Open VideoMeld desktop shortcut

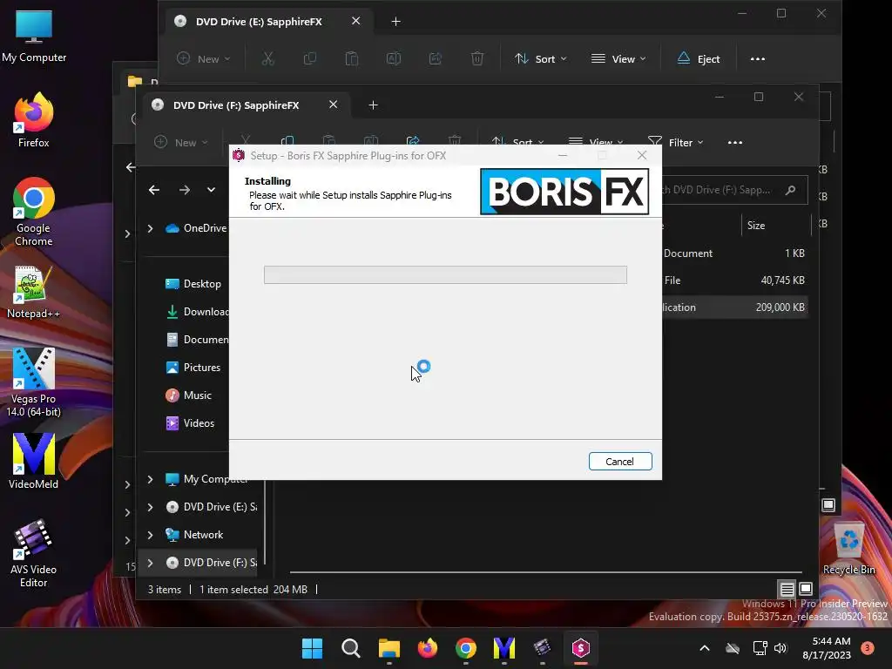(x=34, y=462)
